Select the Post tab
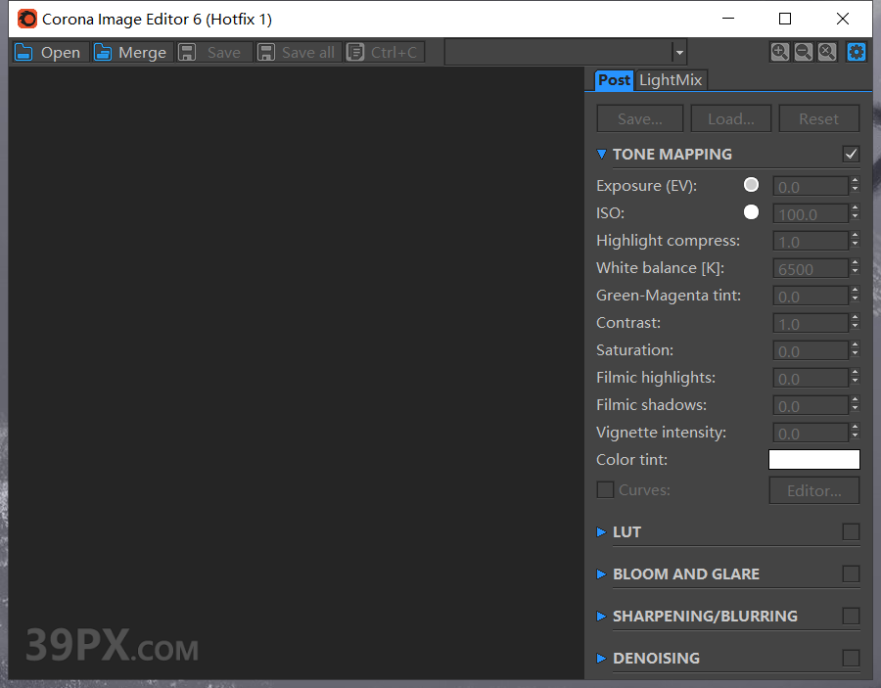The image size is (881, 688). click(x=614, y=80)
